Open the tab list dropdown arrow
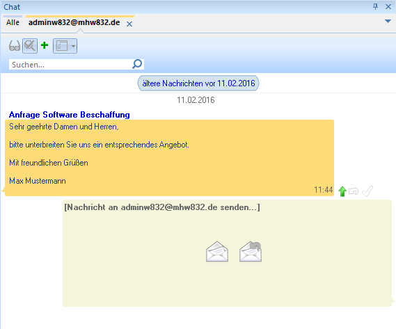Image resolution: width=396 pixels, height=329 pixels. tap(388, 21)
